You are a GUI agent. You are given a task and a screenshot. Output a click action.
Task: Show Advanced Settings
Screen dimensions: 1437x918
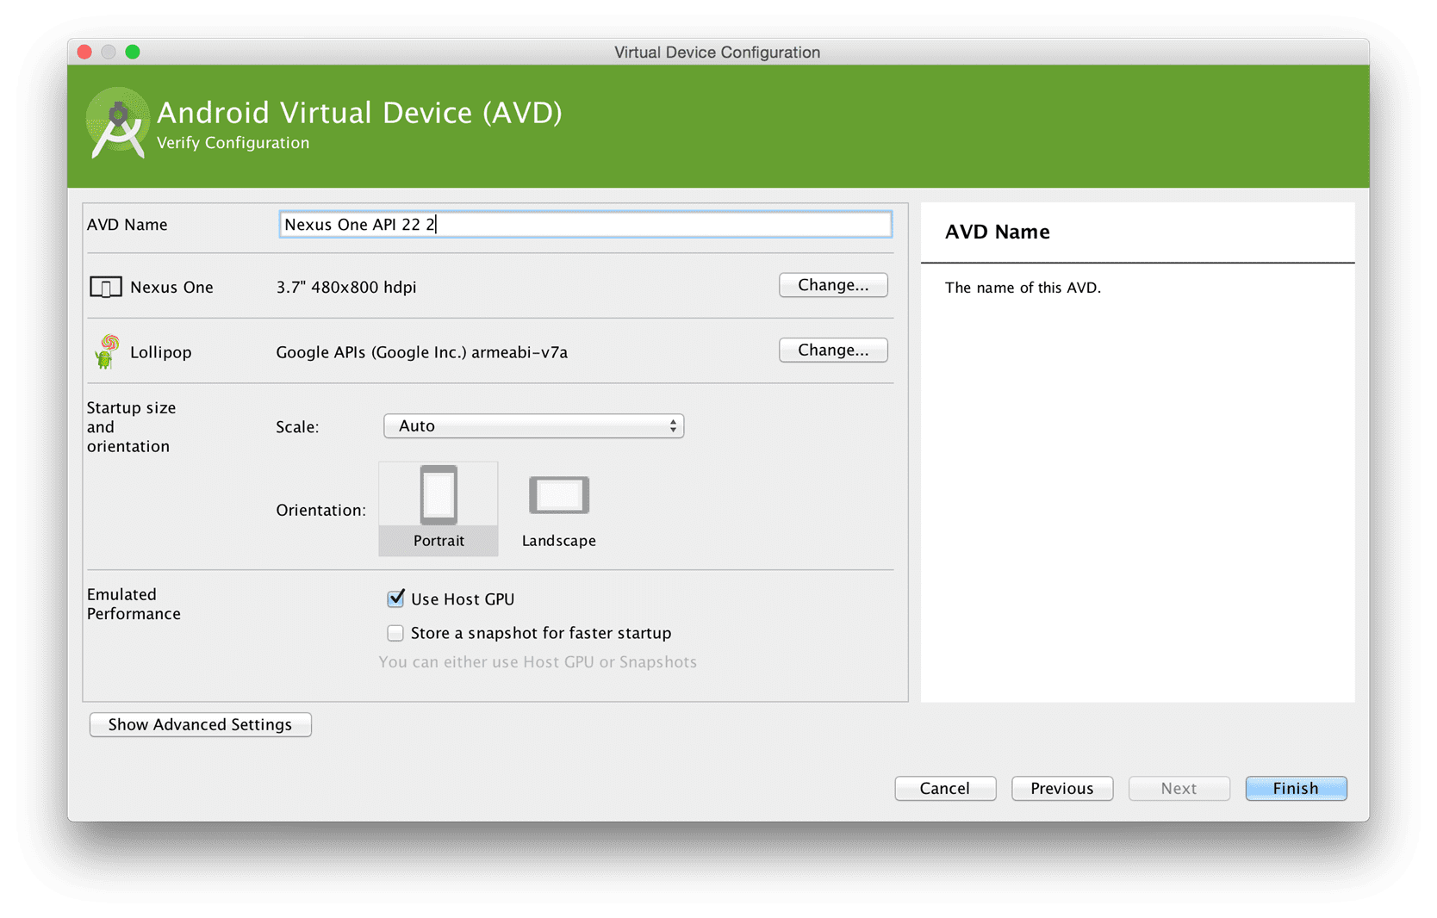coord(200,724)
